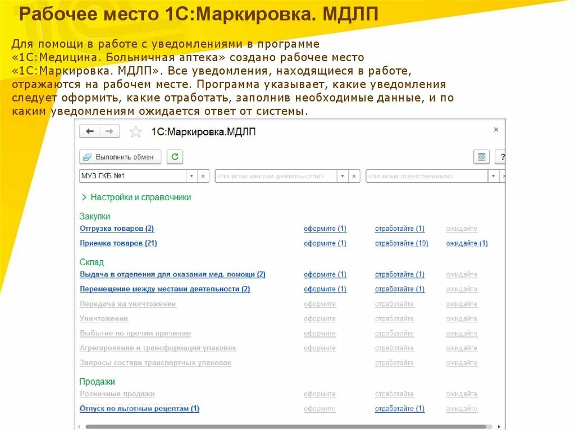
Task: Close the 1С:Маркировка.МДЛП form with the X
Action: point(496,130)
